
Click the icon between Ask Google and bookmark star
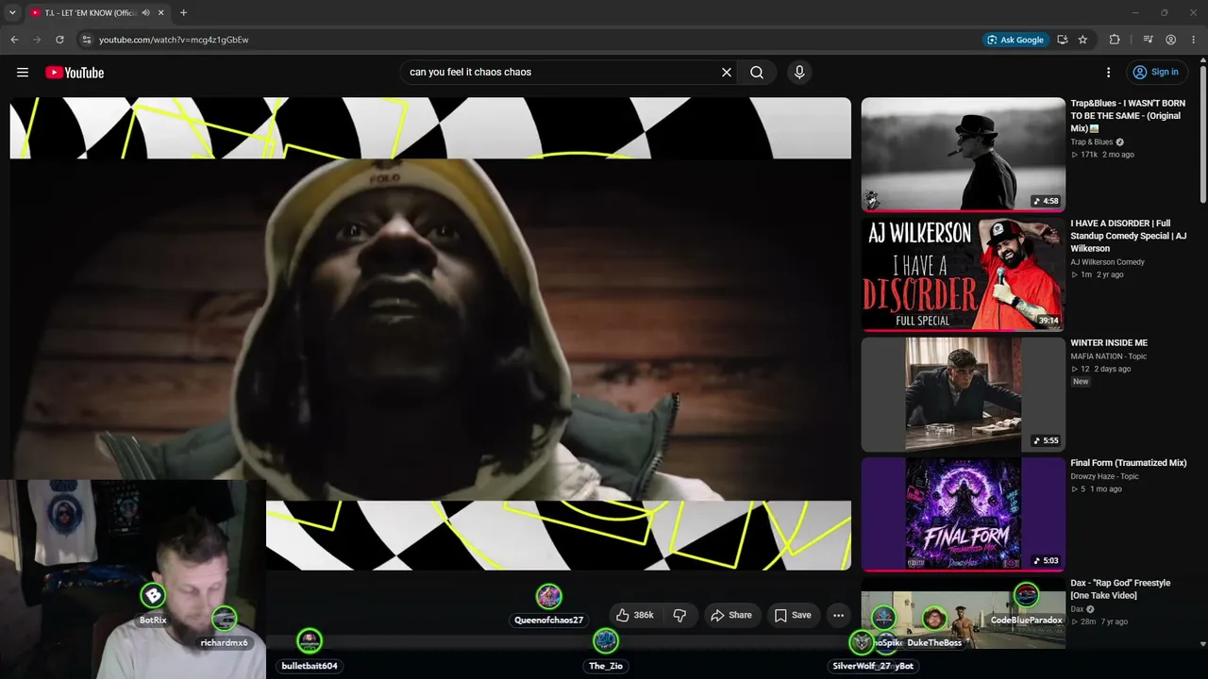coord(1062,40)
